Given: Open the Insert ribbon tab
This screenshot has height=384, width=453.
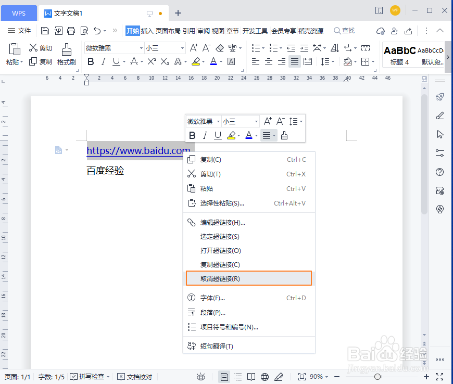Looking at the screenshot, I should (147, 31).
